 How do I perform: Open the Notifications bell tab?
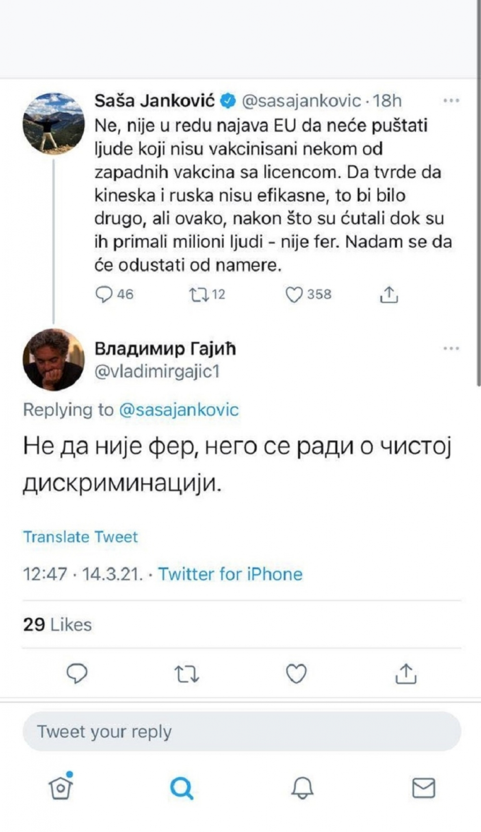[x=302, y=789]
